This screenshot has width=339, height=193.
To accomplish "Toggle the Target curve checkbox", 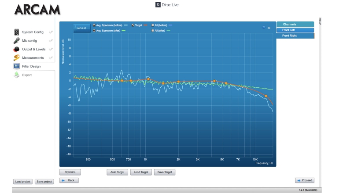I will pos(133,25).
